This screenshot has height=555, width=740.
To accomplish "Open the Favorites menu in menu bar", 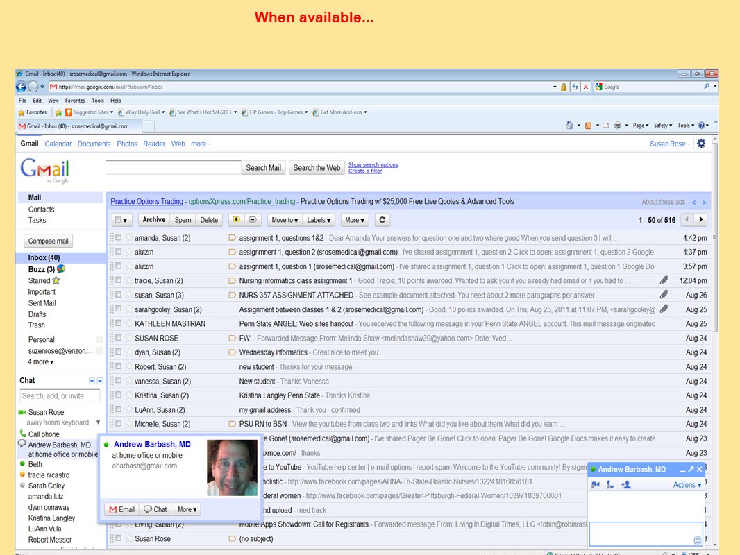I will tap(75, 101).
